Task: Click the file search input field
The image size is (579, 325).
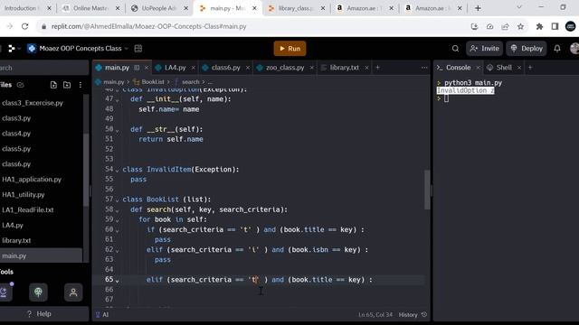Action: (x=43, y=69)
